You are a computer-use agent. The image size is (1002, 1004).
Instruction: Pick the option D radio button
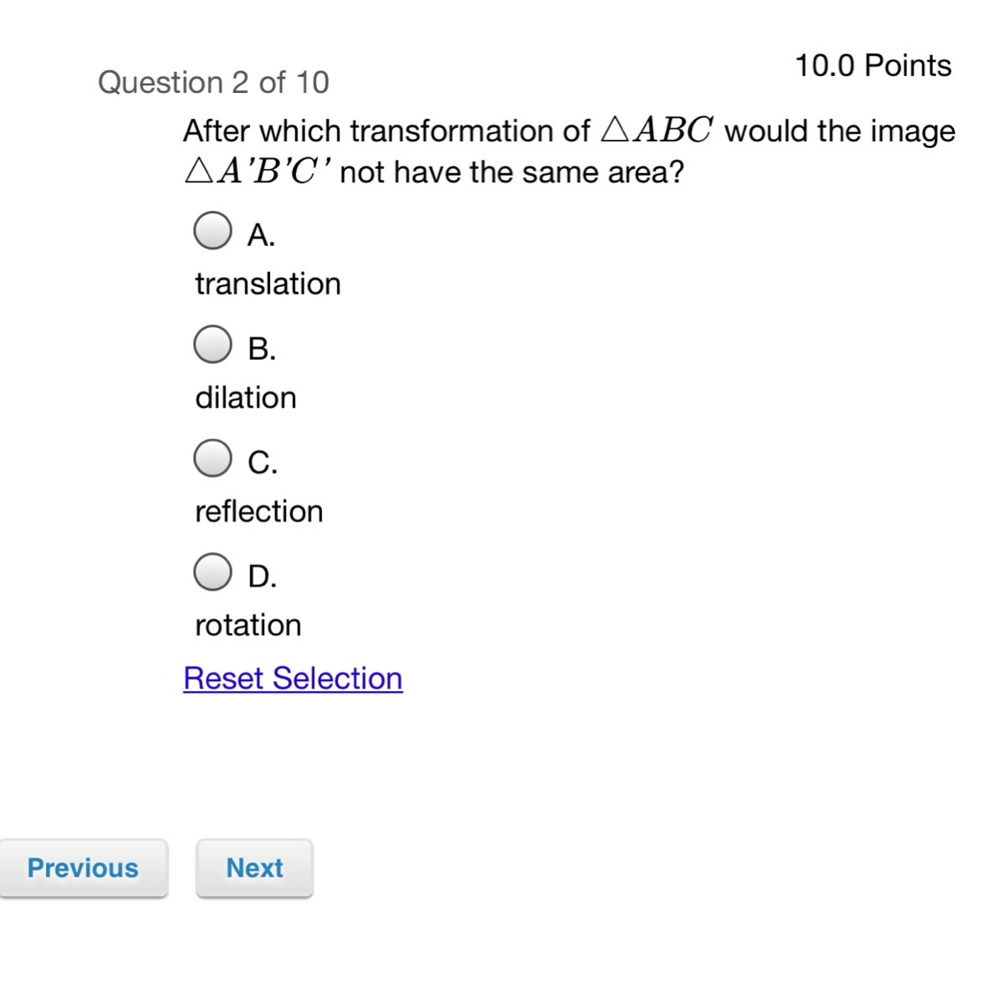[x=212, y=572]
